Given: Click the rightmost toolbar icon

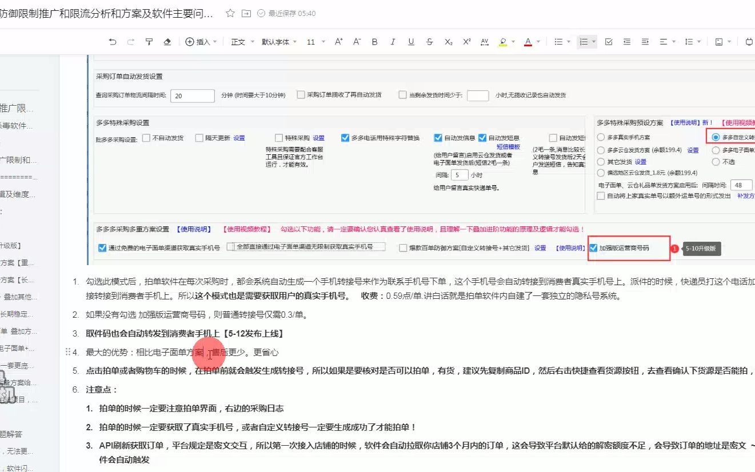Looking at the screenshot, I should (x=750, y=42).
